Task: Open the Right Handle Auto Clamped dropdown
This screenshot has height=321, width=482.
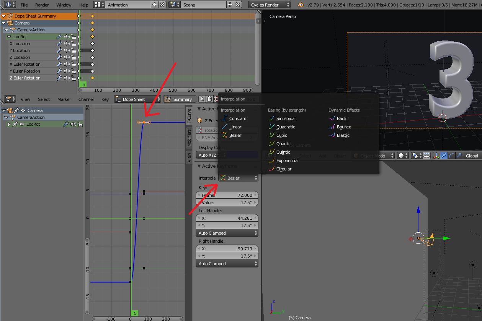Action: (227, 264)
